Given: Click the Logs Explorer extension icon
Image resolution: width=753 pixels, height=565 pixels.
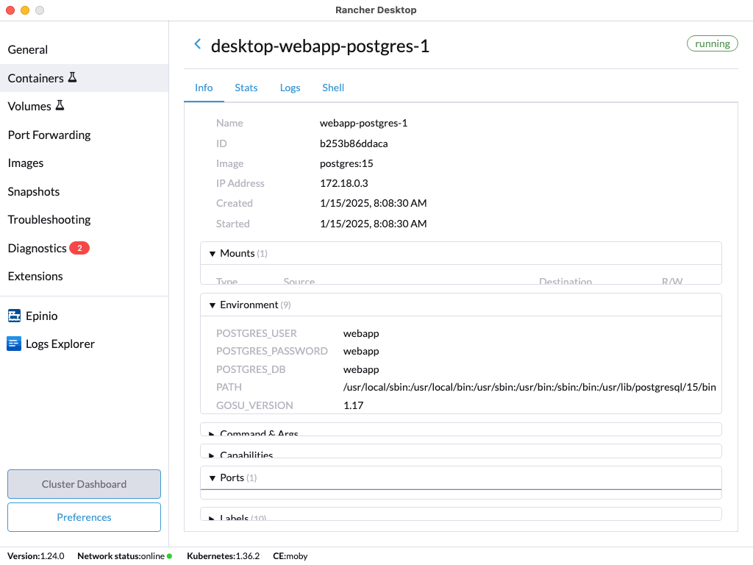Looking at the screenshot, I should 14,344.
